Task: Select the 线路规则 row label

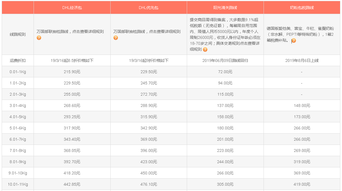Action: [18, 35]
